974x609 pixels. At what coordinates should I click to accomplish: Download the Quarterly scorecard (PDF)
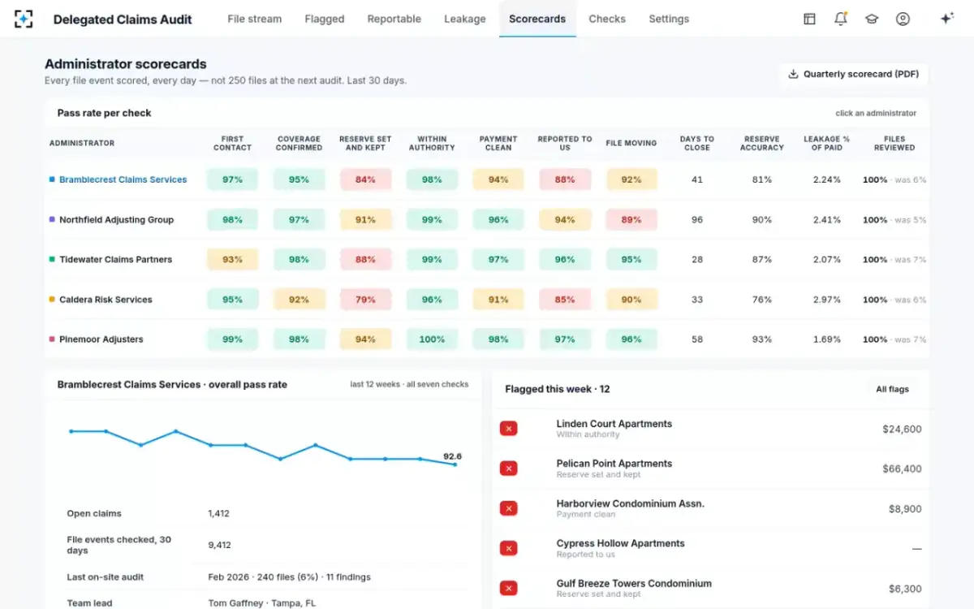tap(854, 74)
